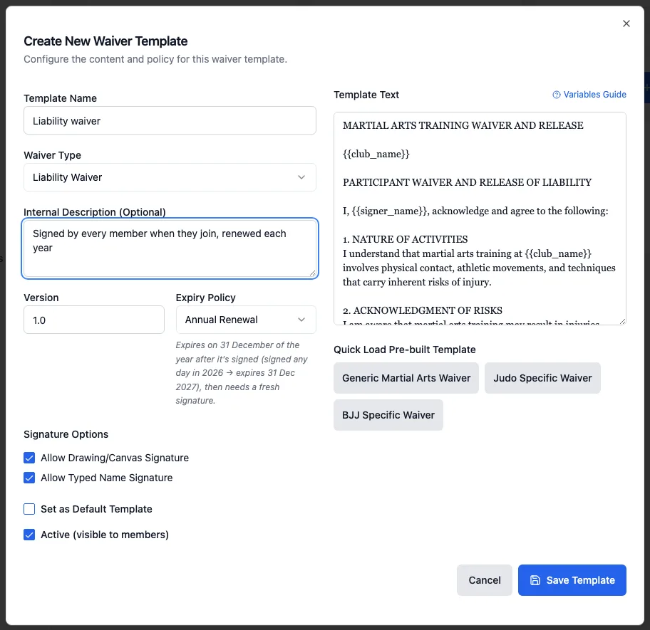Open the Expiry Policy dropdown
This screenshot has height=630, width=650.
click(x=246, y=320)
